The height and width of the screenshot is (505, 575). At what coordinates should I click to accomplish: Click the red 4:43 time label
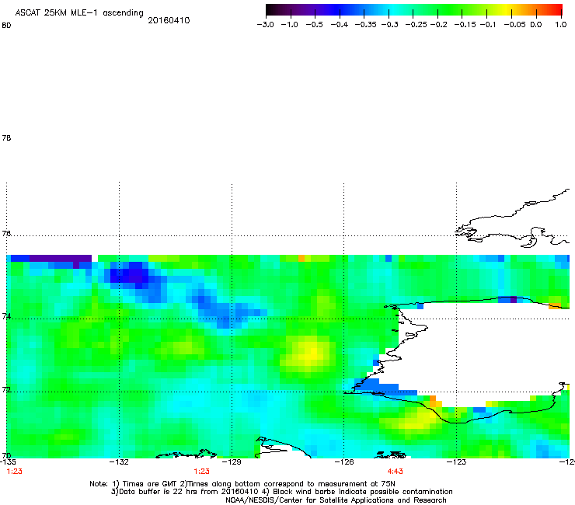click(395, 472)
